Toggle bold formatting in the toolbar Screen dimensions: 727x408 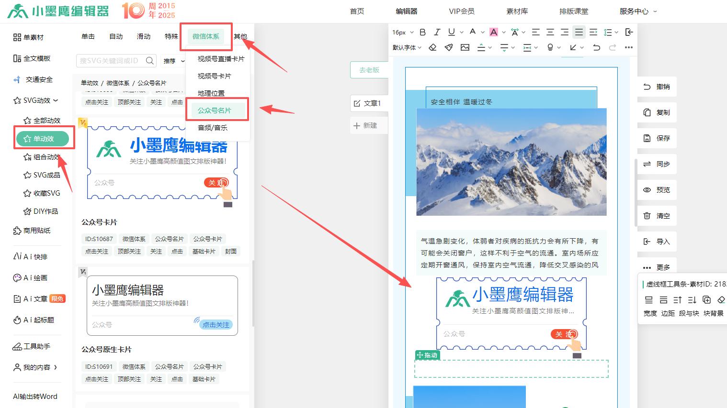[422, 32]
